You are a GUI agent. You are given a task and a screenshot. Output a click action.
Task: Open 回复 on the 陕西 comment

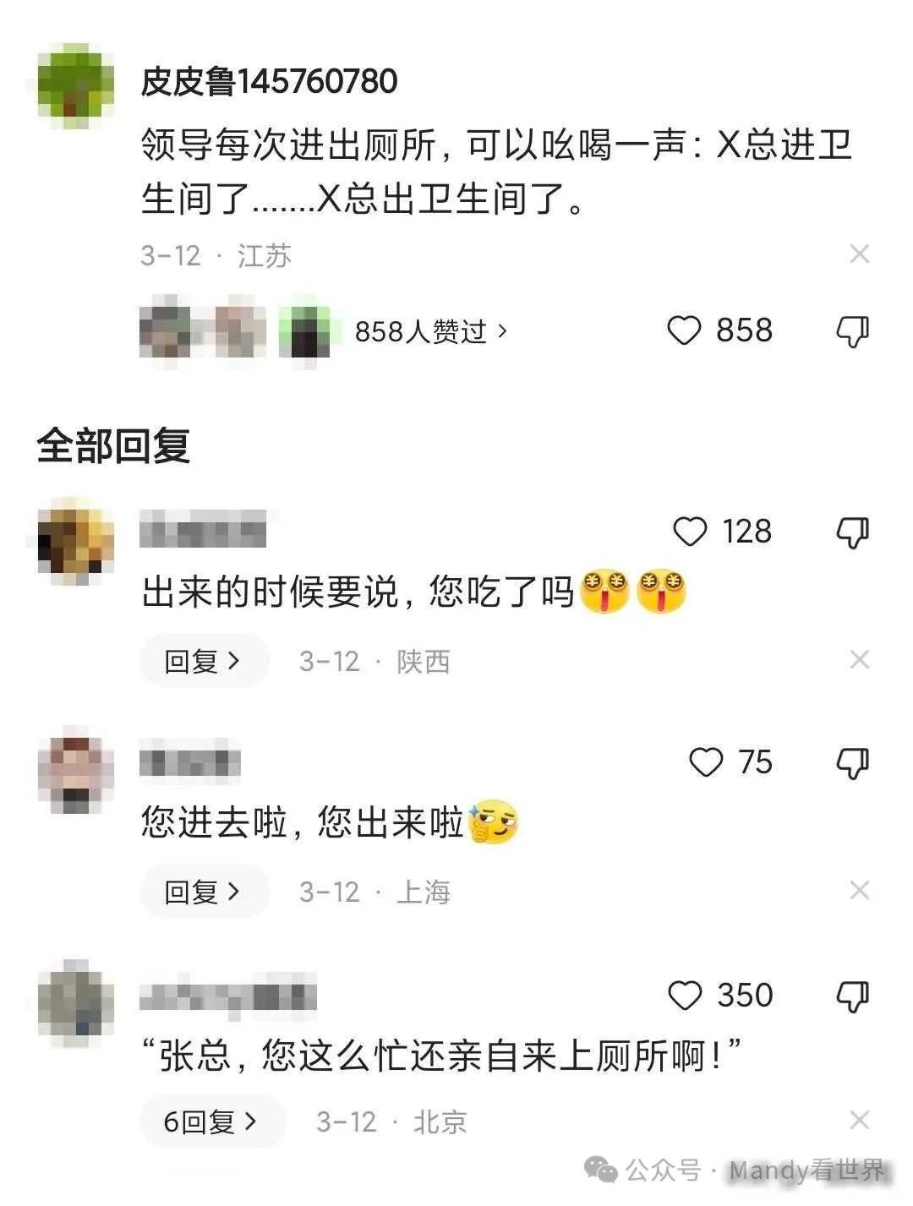pyautogui.click(x=204, y=661)
